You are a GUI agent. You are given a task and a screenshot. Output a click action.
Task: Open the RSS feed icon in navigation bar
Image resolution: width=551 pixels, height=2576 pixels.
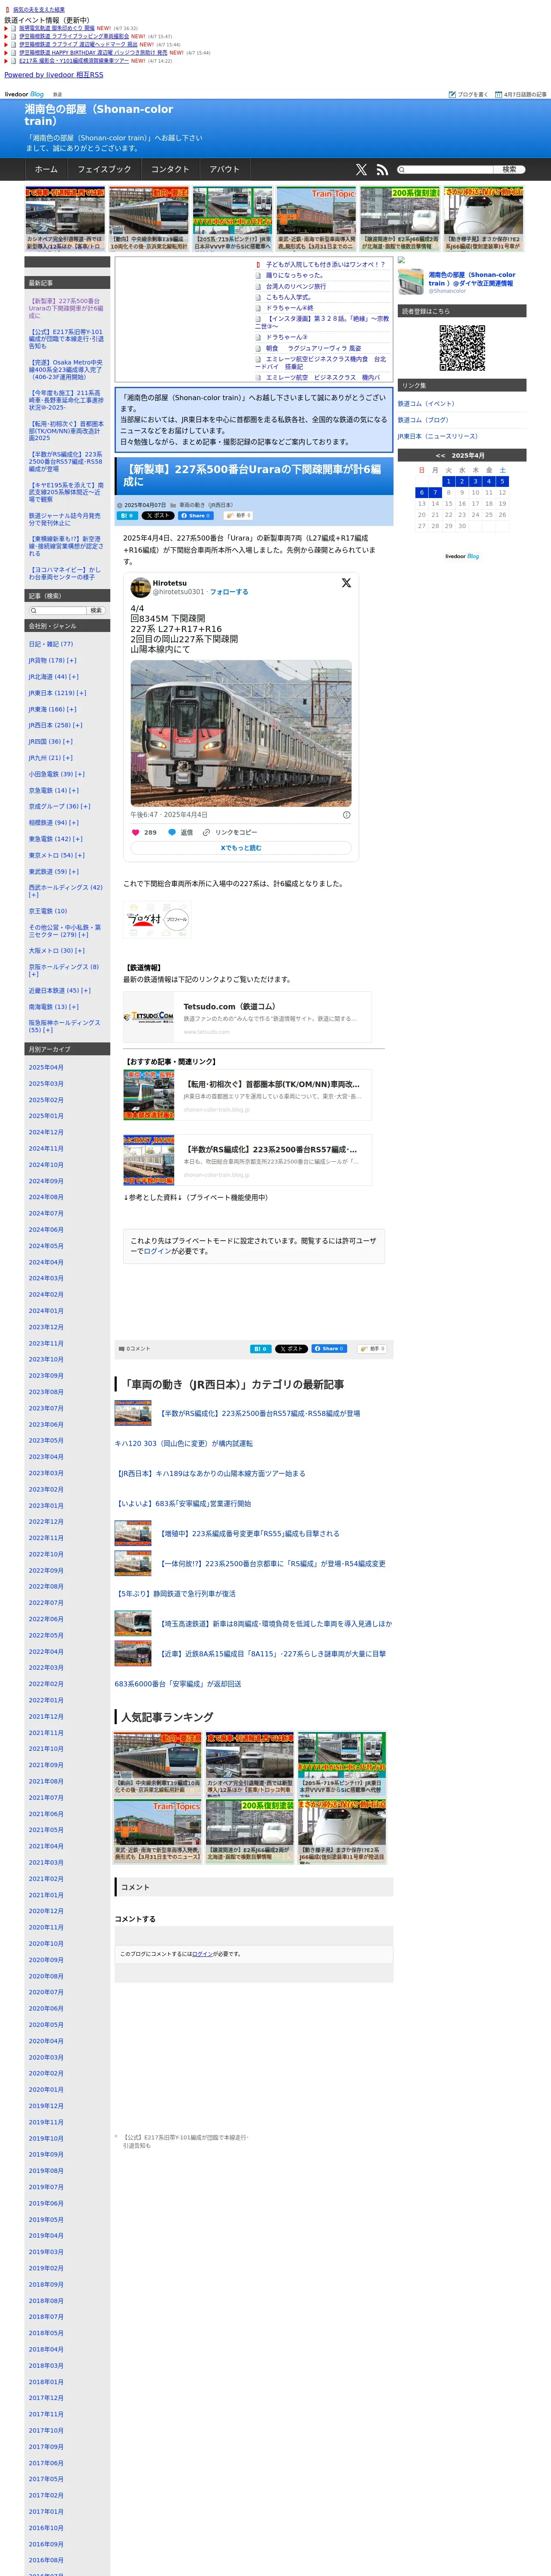point(382,170)
